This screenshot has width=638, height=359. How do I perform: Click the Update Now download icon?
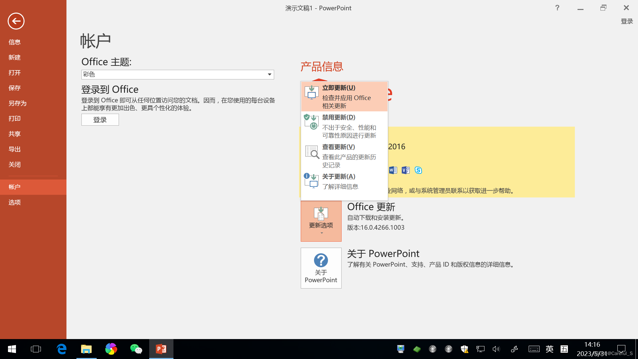311,93
